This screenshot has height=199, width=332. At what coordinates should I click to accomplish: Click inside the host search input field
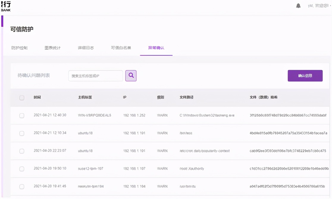click(x=95, y=76)
